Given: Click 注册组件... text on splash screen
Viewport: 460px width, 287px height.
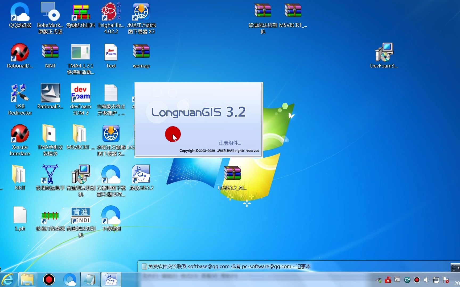Looking at the screenshot, I should click(x=230, y=143).
